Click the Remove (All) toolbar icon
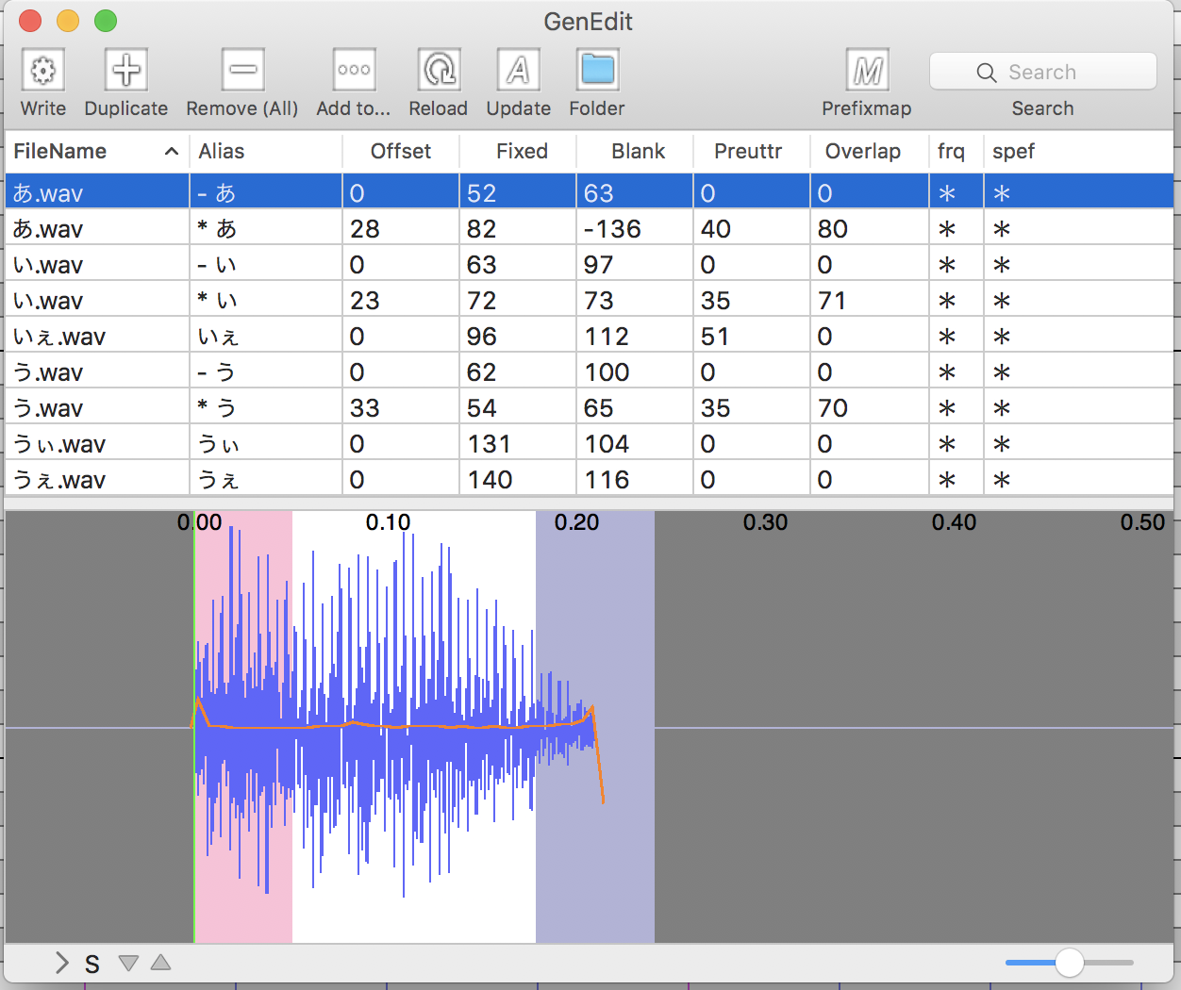The width and height of the screenshot is (1181, 990). tap(242, 71)
